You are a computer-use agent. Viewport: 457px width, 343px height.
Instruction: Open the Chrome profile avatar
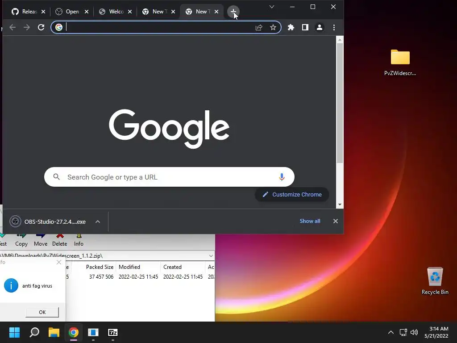click(320, 27)
